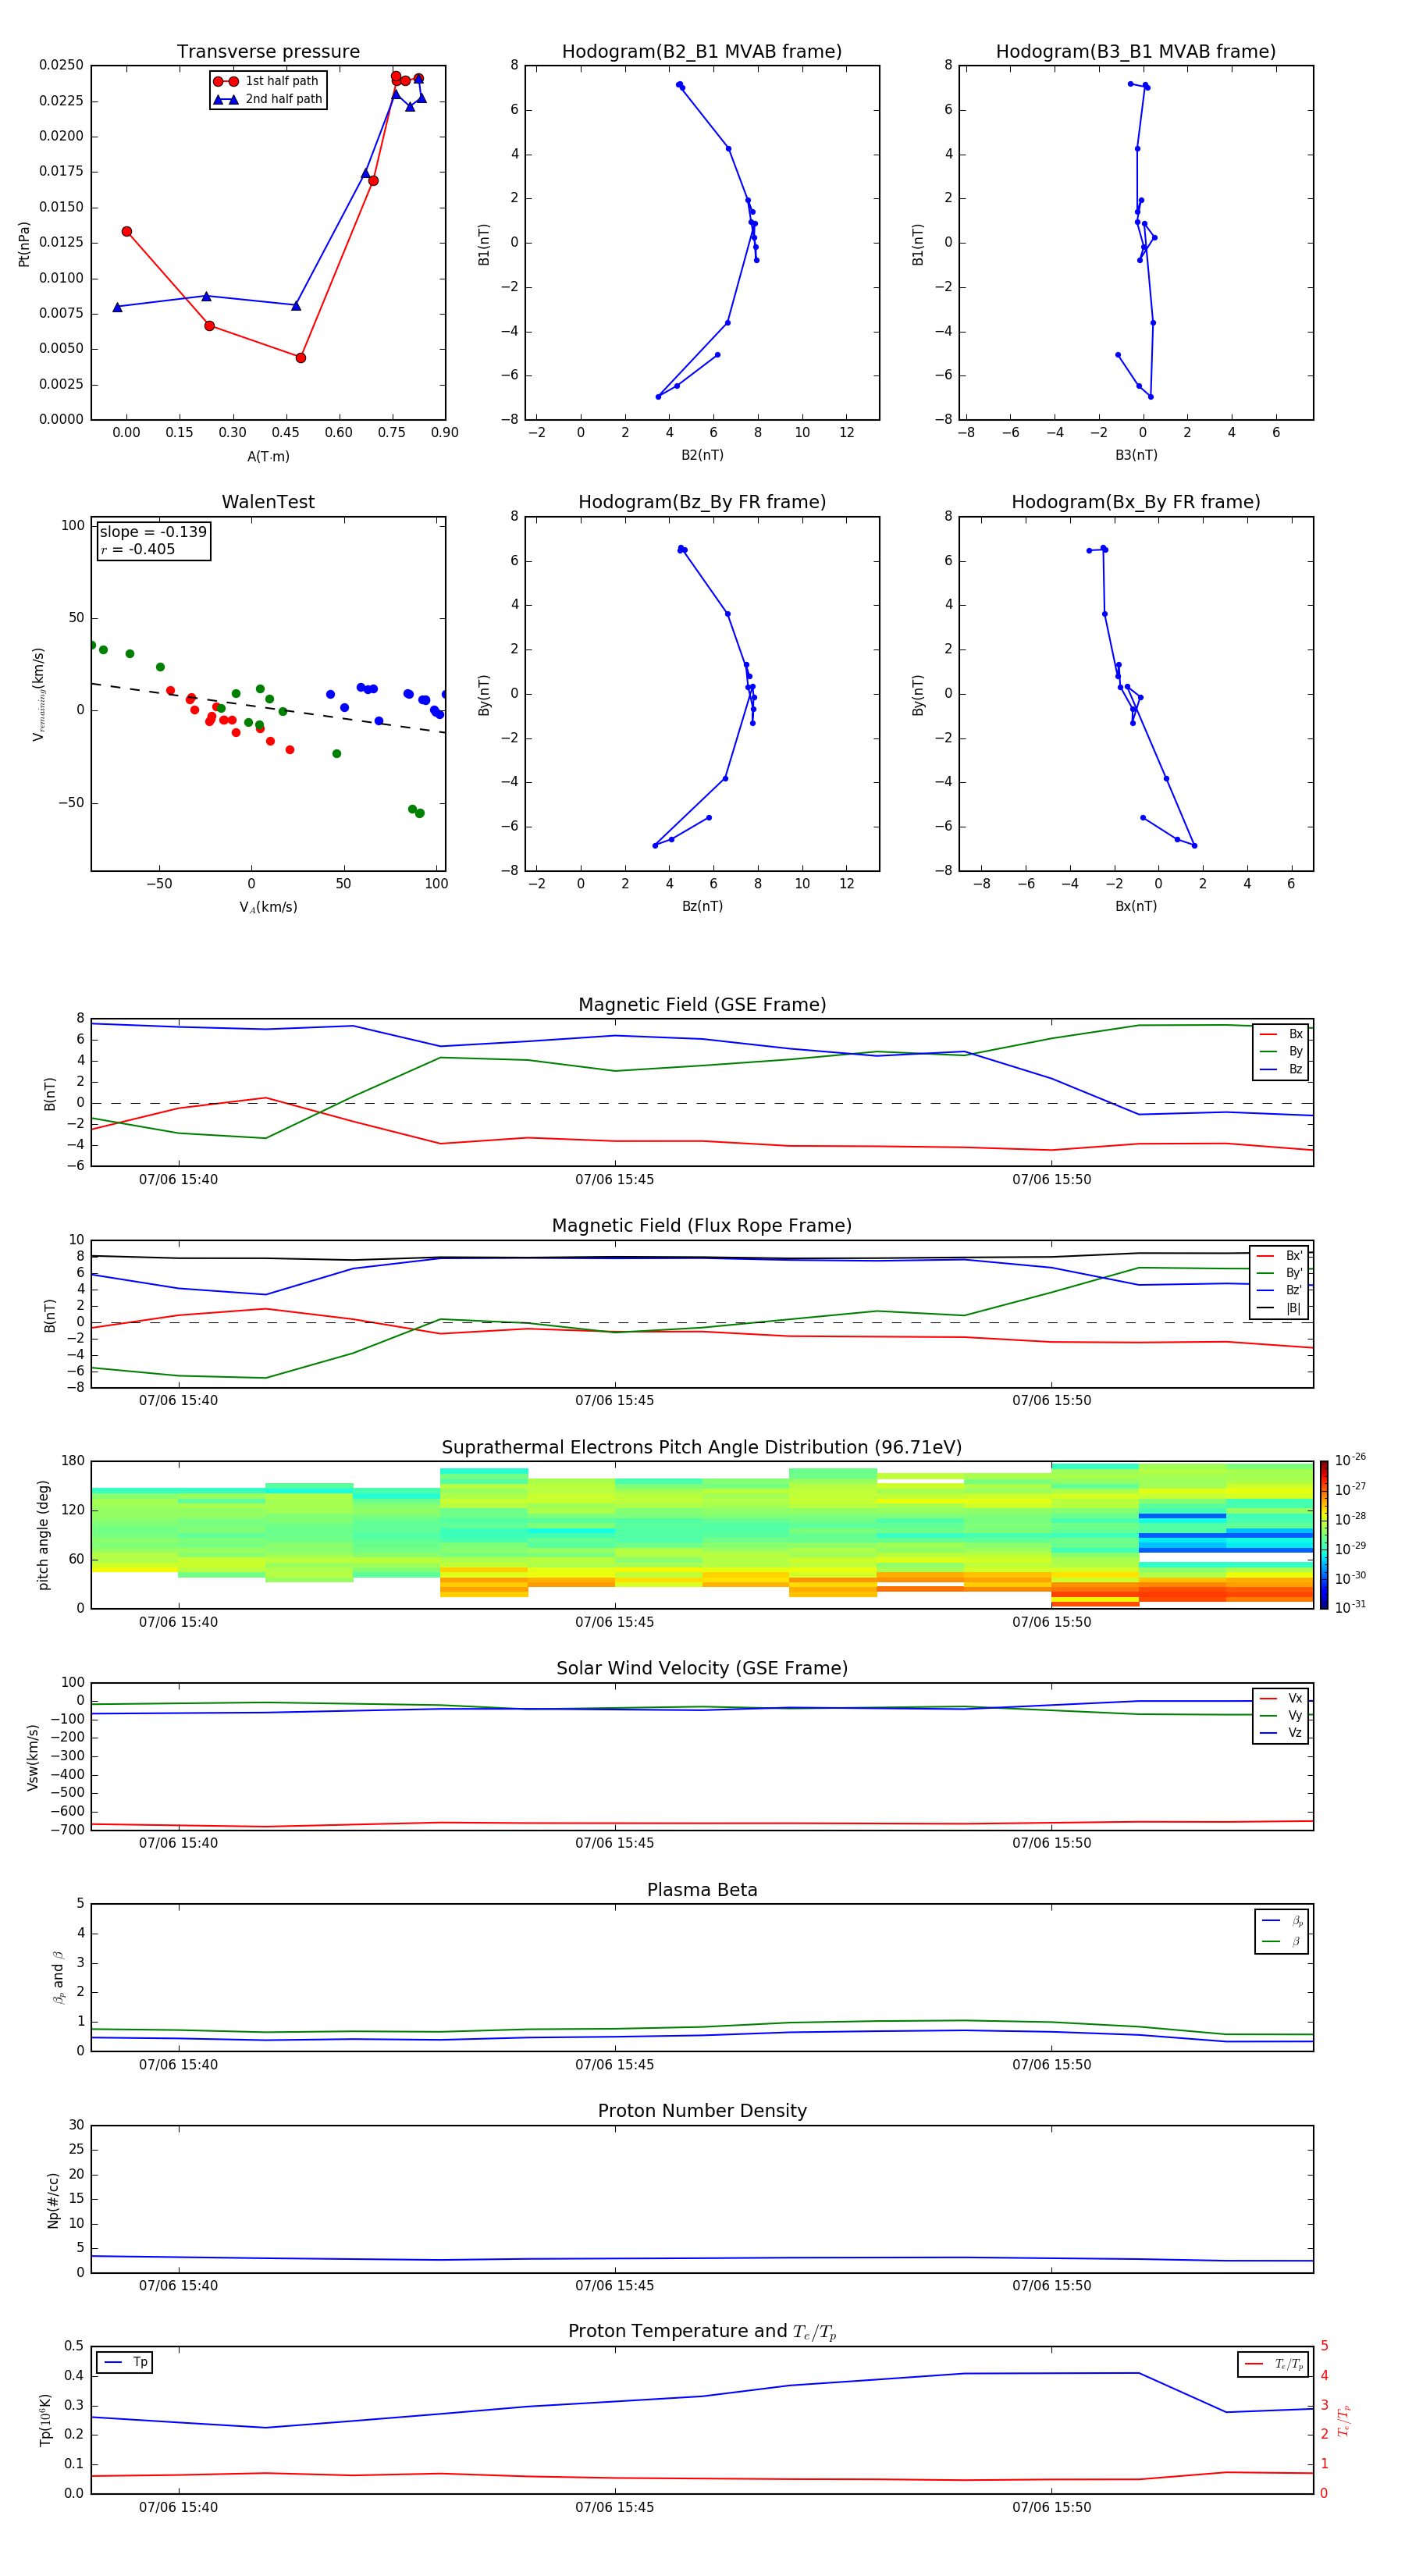Click the 'WalenTest' plot title
Viewport: 1405px width, 2576px height.
click(x=268, y=502)
